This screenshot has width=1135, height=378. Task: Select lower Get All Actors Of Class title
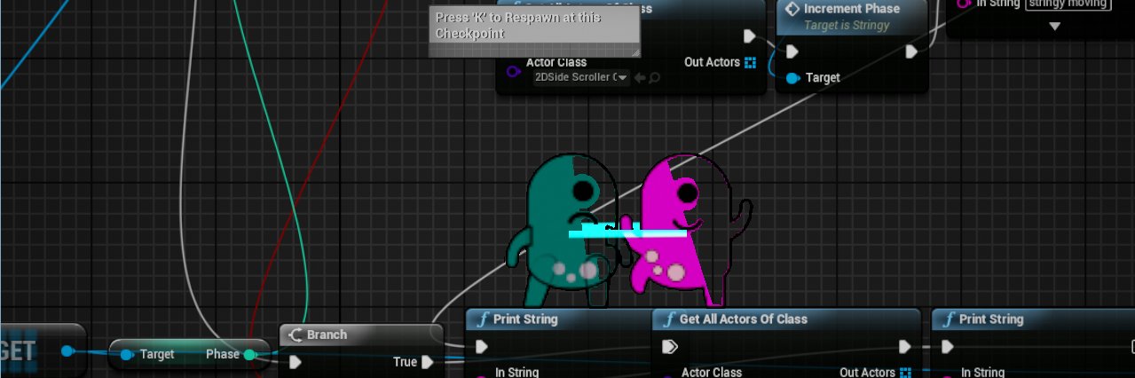(744, 319)
